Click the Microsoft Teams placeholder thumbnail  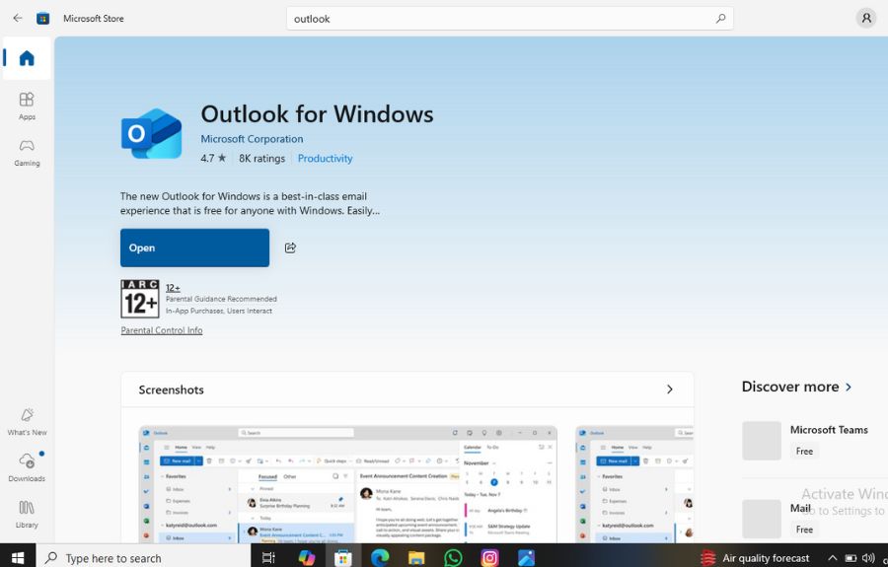(762, 440)
